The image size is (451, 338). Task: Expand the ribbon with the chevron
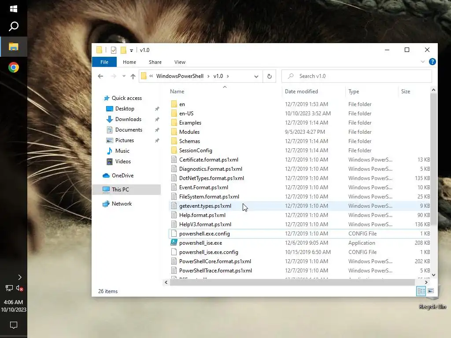click(422, 62)
